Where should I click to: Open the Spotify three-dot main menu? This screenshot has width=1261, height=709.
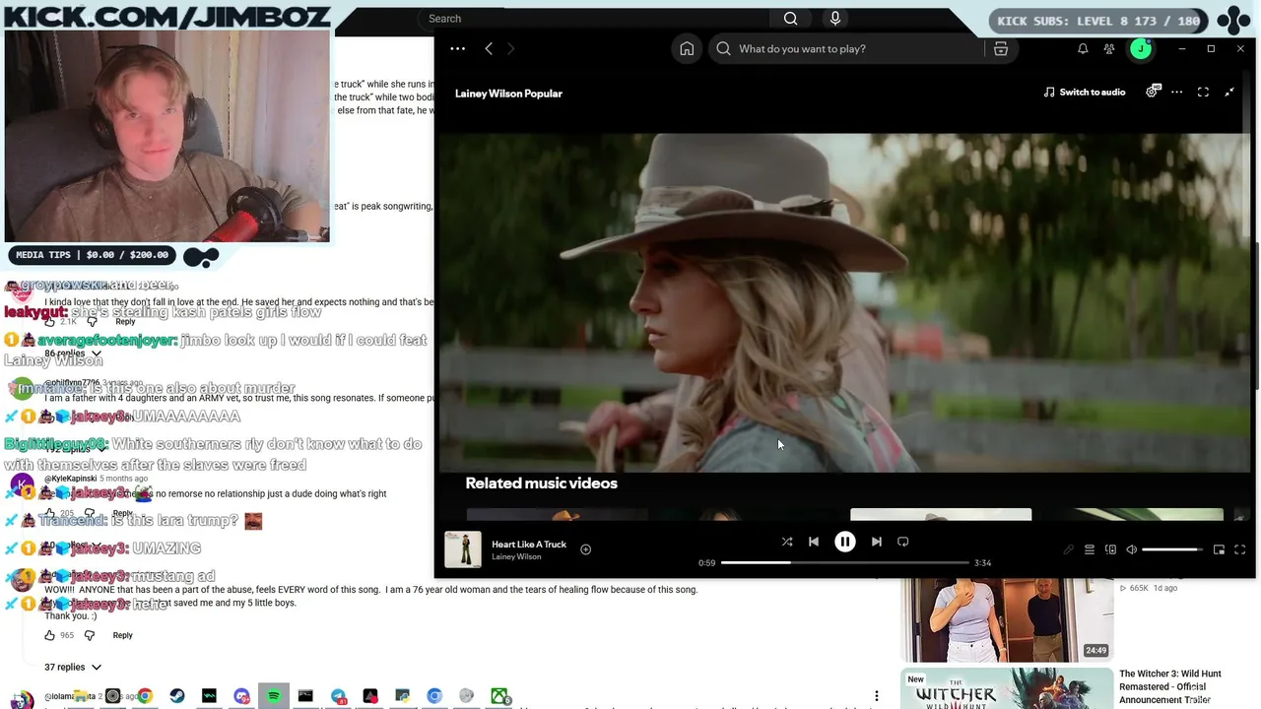point(457,48)
